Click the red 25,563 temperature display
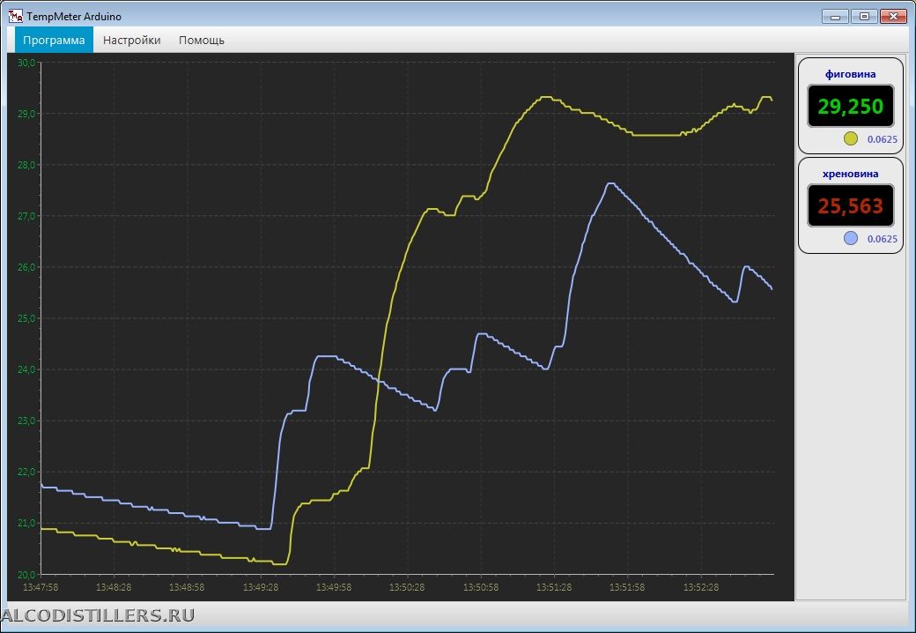This screenshot has height=633, width=916. coord(851,205)
